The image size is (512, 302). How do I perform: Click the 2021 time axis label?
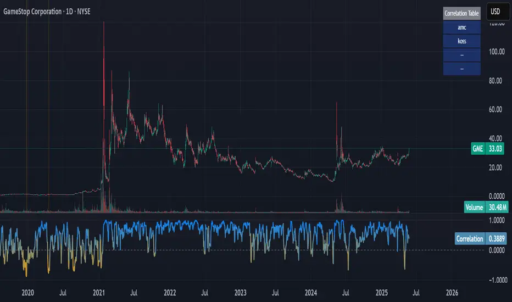point(99,293)
